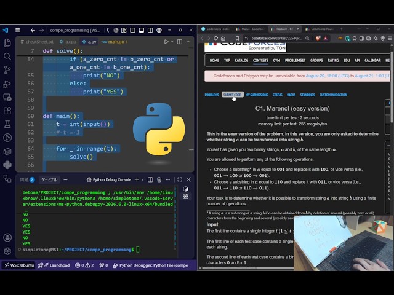Follow the August 20, 16:00 (UTC) link

click(x=328, y=76)
